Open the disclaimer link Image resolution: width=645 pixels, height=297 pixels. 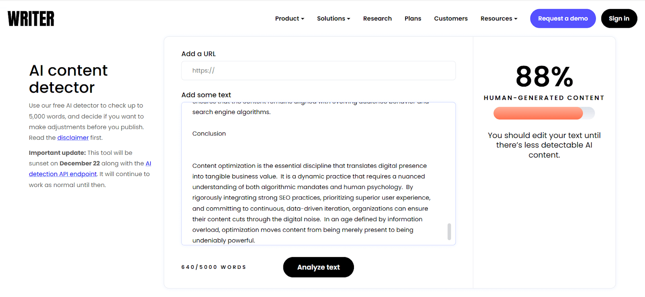(x=73, y=137)
